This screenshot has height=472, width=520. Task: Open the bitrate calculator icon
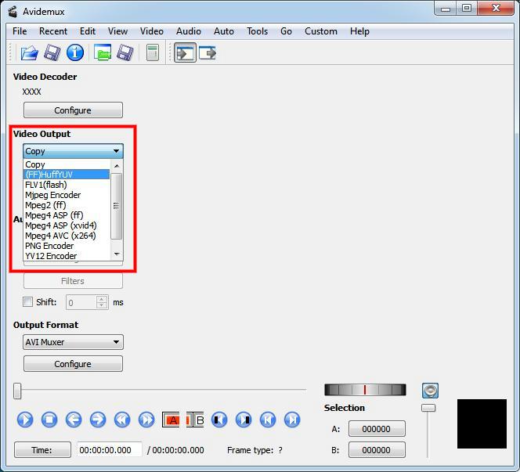coord(153,52)
